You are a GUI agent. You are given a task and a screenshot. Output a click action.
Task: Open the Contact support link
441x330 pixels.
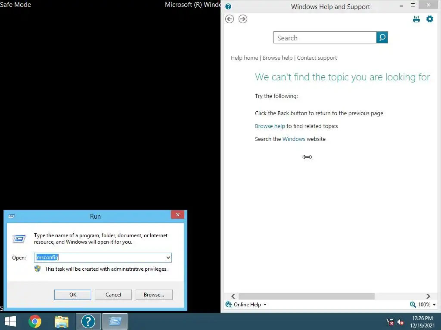click(x=317, y=58)
